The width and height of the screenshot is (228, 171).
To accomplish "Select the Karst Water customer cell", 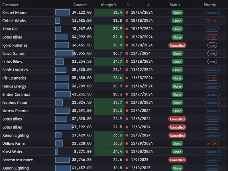I will [x=12, y=152].
